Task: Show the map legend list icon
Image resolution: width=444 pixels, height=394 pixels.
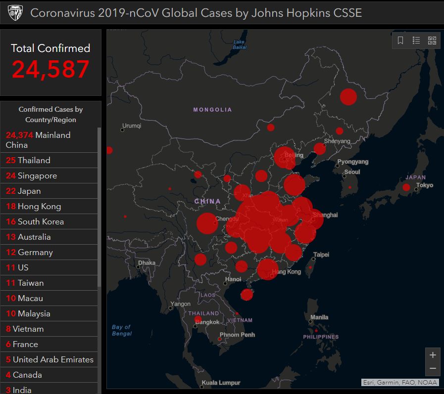Action: [x=416, y=41]
